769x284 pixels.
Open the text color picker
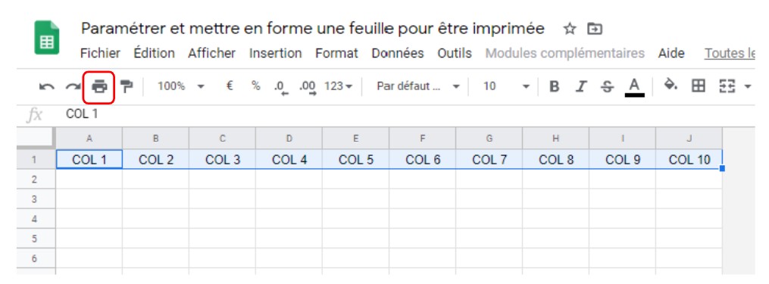coord(634,87)
